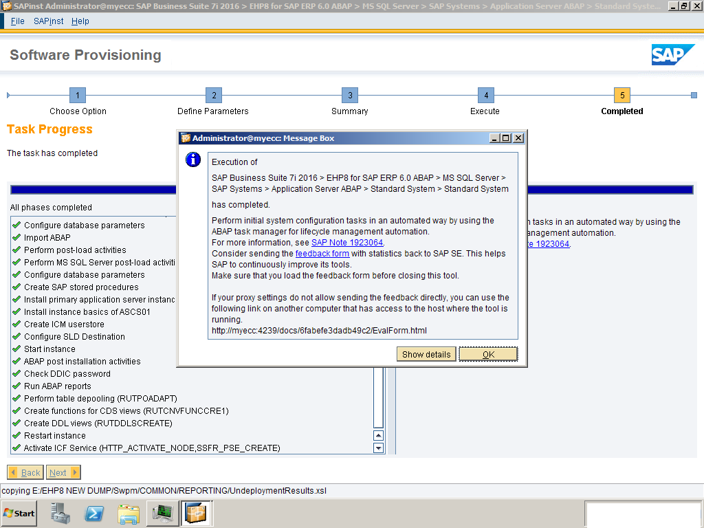Viewport: 704px width, 528px height.
Task: Click the SAPinst icon in the dialog title bar
Action: coord(184,137)
